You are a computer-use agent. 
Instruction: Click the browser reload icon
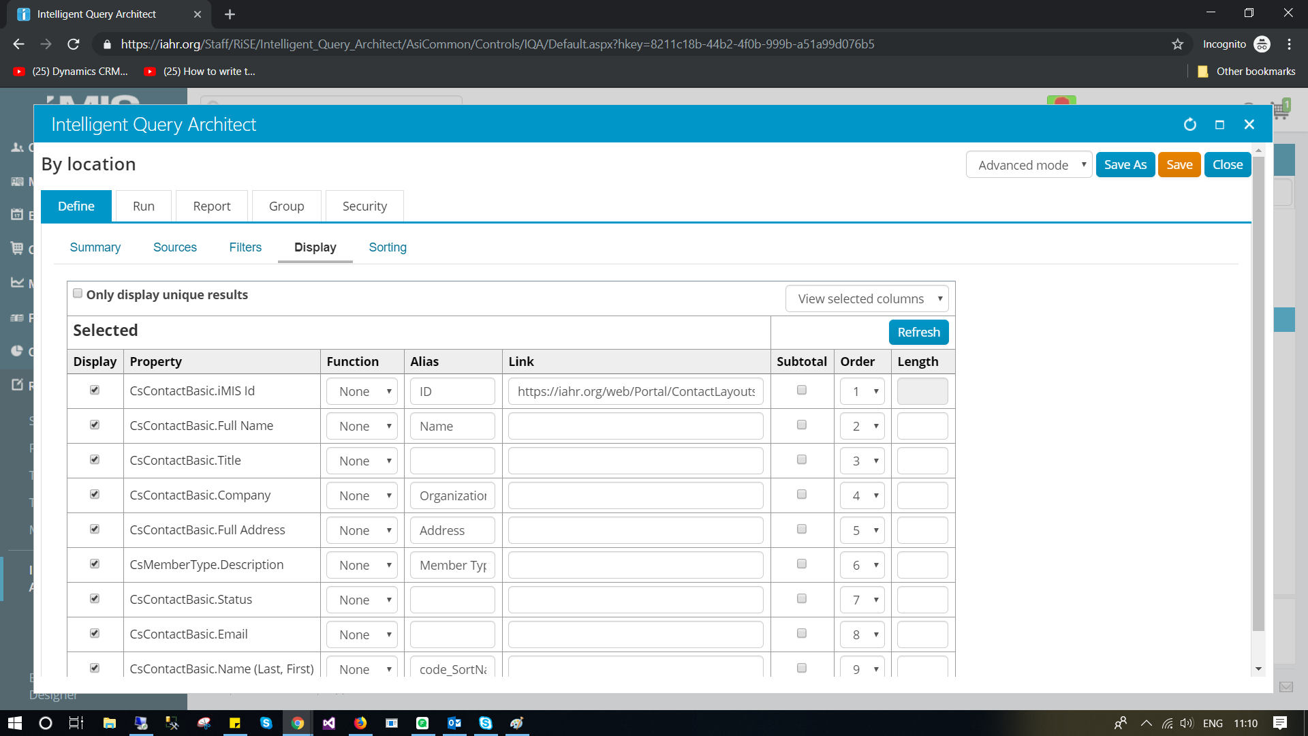[x=74, y=44]
